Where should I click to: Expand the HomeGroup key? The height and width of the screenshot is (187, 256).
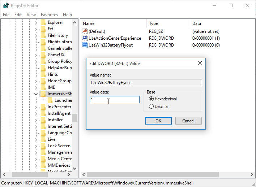[x=36, y=81]
